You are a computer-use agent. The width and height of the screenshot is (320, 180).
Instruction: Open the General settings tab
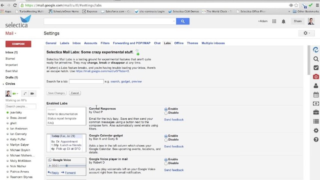pos(51,43)
